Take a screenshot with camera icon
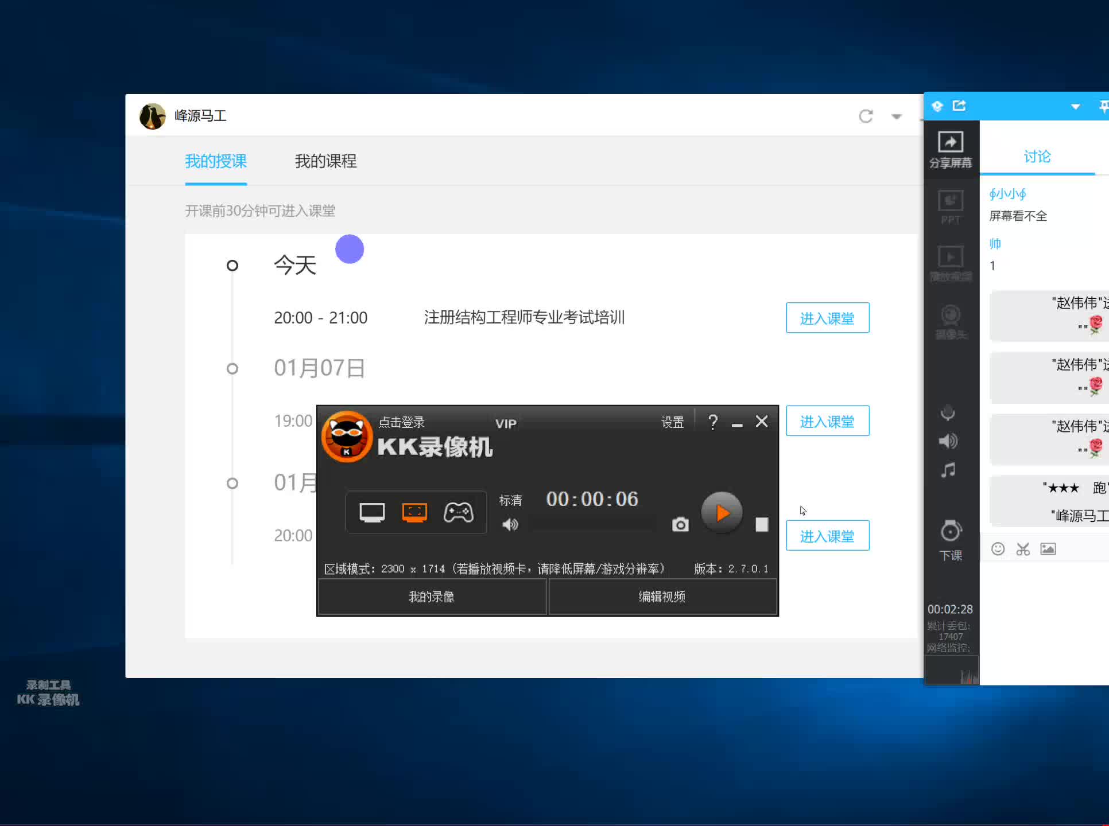 coord(680,524)
